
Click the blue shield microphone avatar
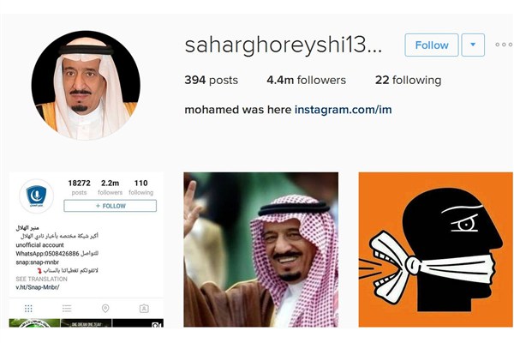click(36, 196)
